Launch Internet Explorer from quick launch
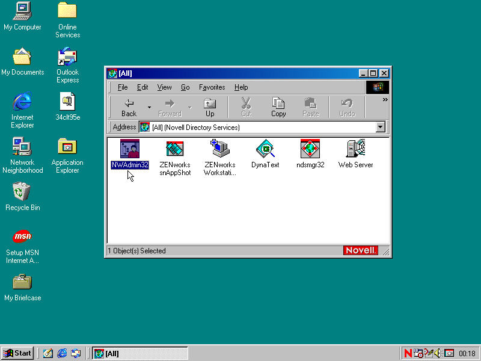This screenshot has height=361, width=481. coord(62,353)
